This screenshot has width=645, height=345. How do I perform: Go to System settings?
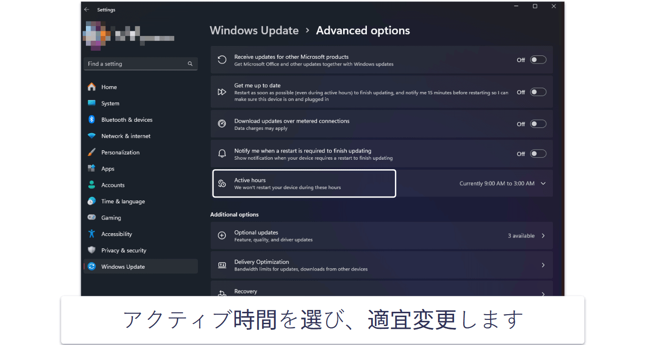pos(140,103)
